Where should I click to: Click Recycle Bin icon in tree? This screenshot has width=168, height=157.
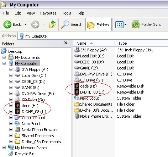tap(10, 153)
